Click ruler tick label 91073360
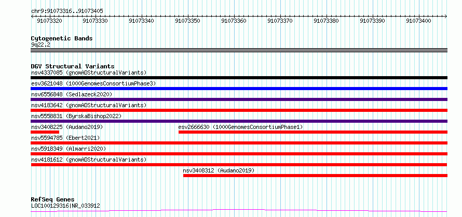Screen dimensions: 462x217 234,21
